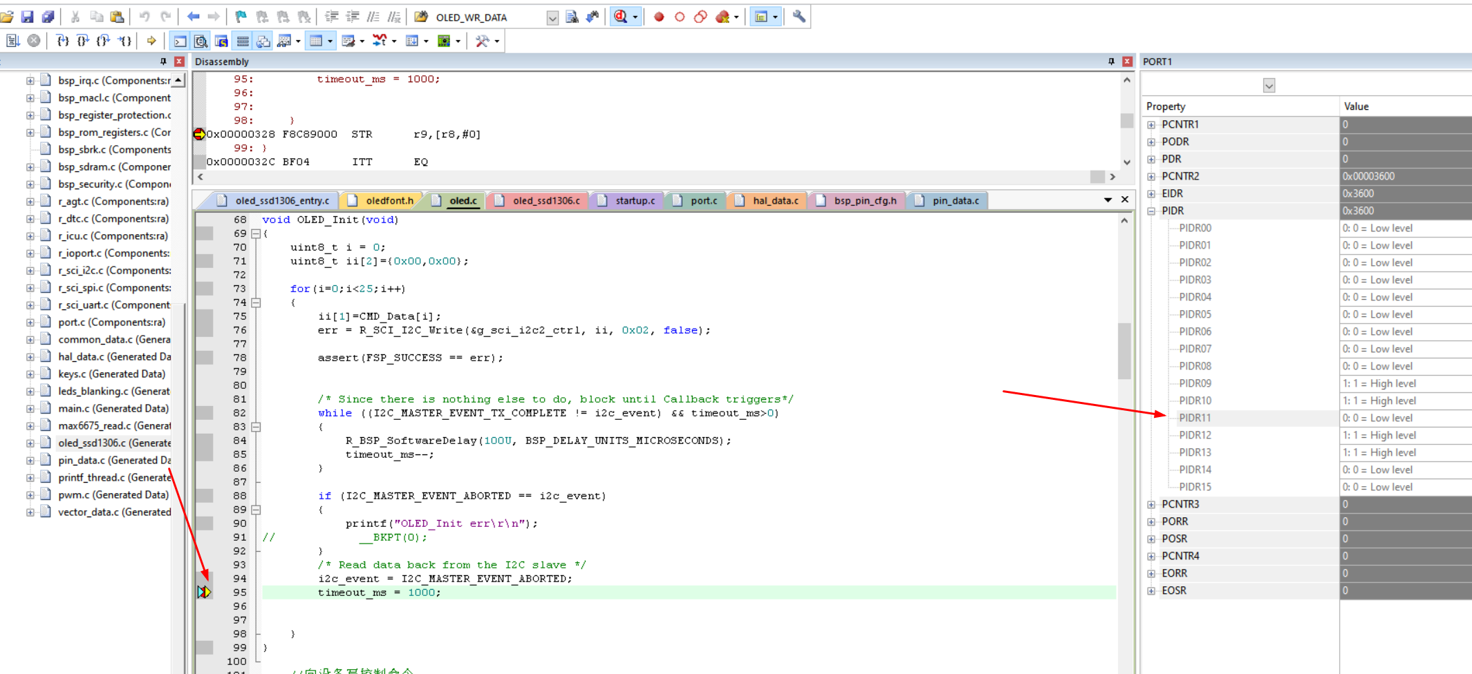Image resolution: width=1472 pixels, height=674 pixels.
Task: Select pwm.c in project tree
Action: 113,494
